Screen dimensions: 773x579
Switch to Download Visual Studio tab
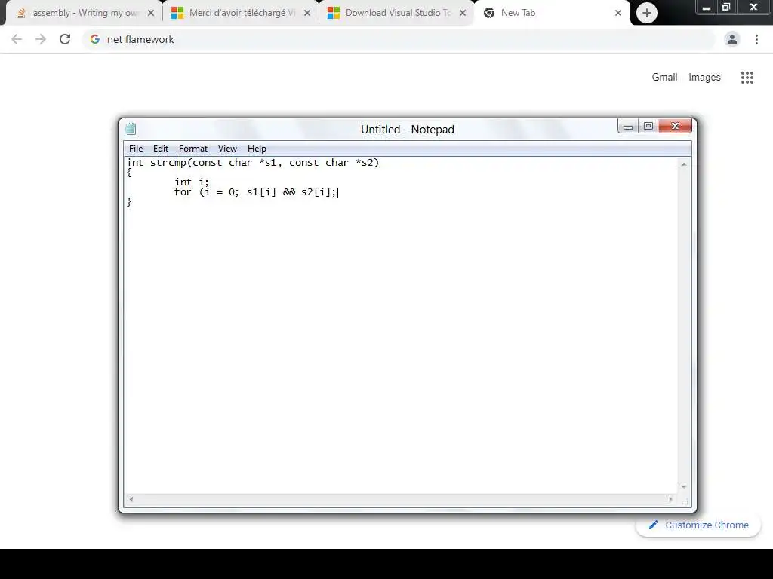pos(396,13)
